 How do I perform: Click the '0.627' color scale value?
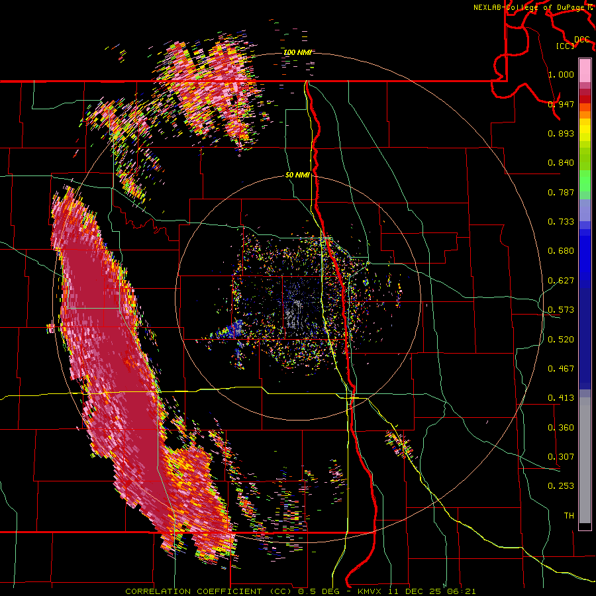pos(561,281)
